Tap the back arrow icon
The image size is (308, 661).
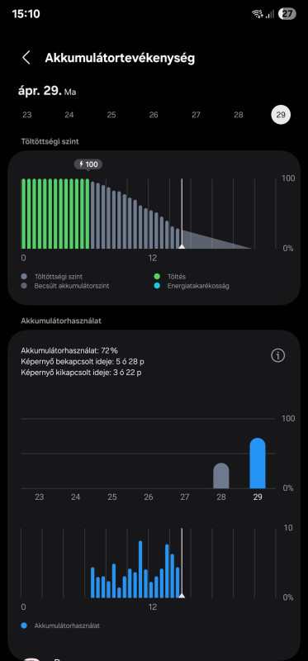(26, 58)
